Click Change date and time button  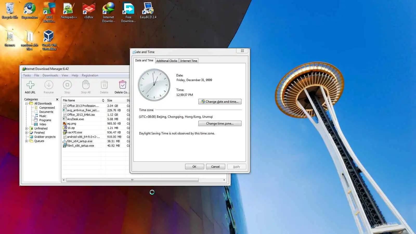[220, 102]
